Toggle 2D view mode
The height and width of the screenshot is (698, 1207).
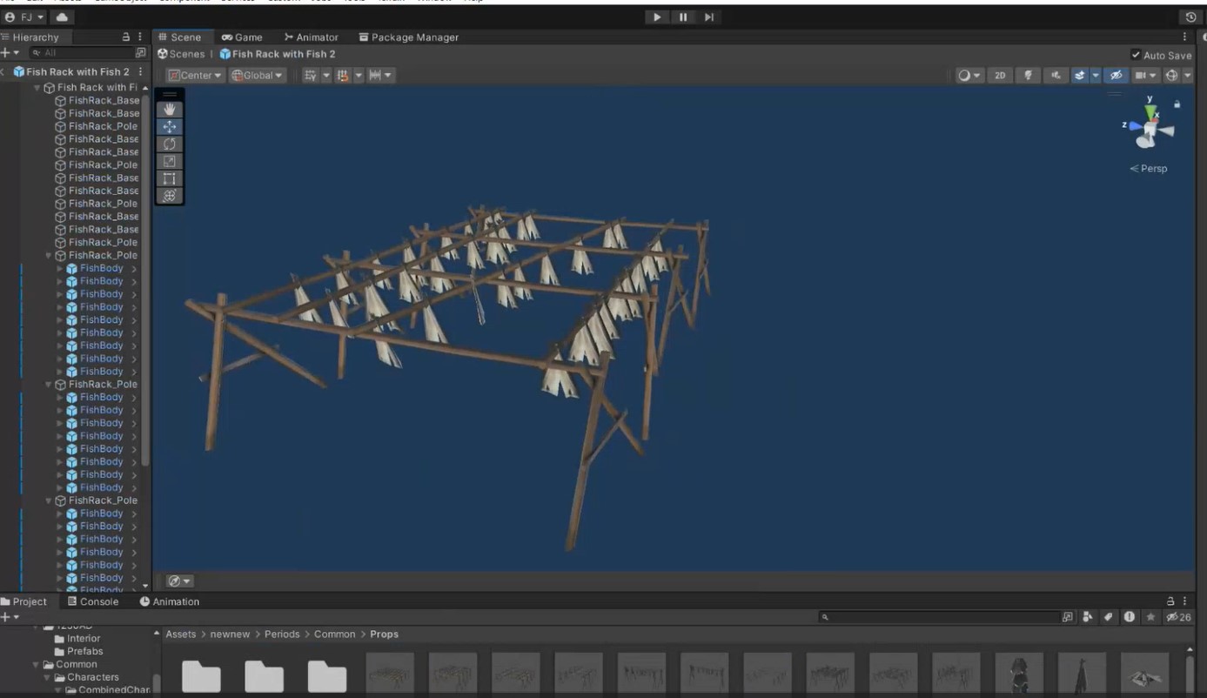(1000, 76)
